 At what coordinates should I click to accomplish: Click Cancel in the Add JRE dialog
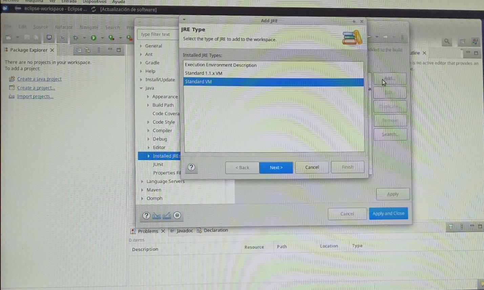312,167
